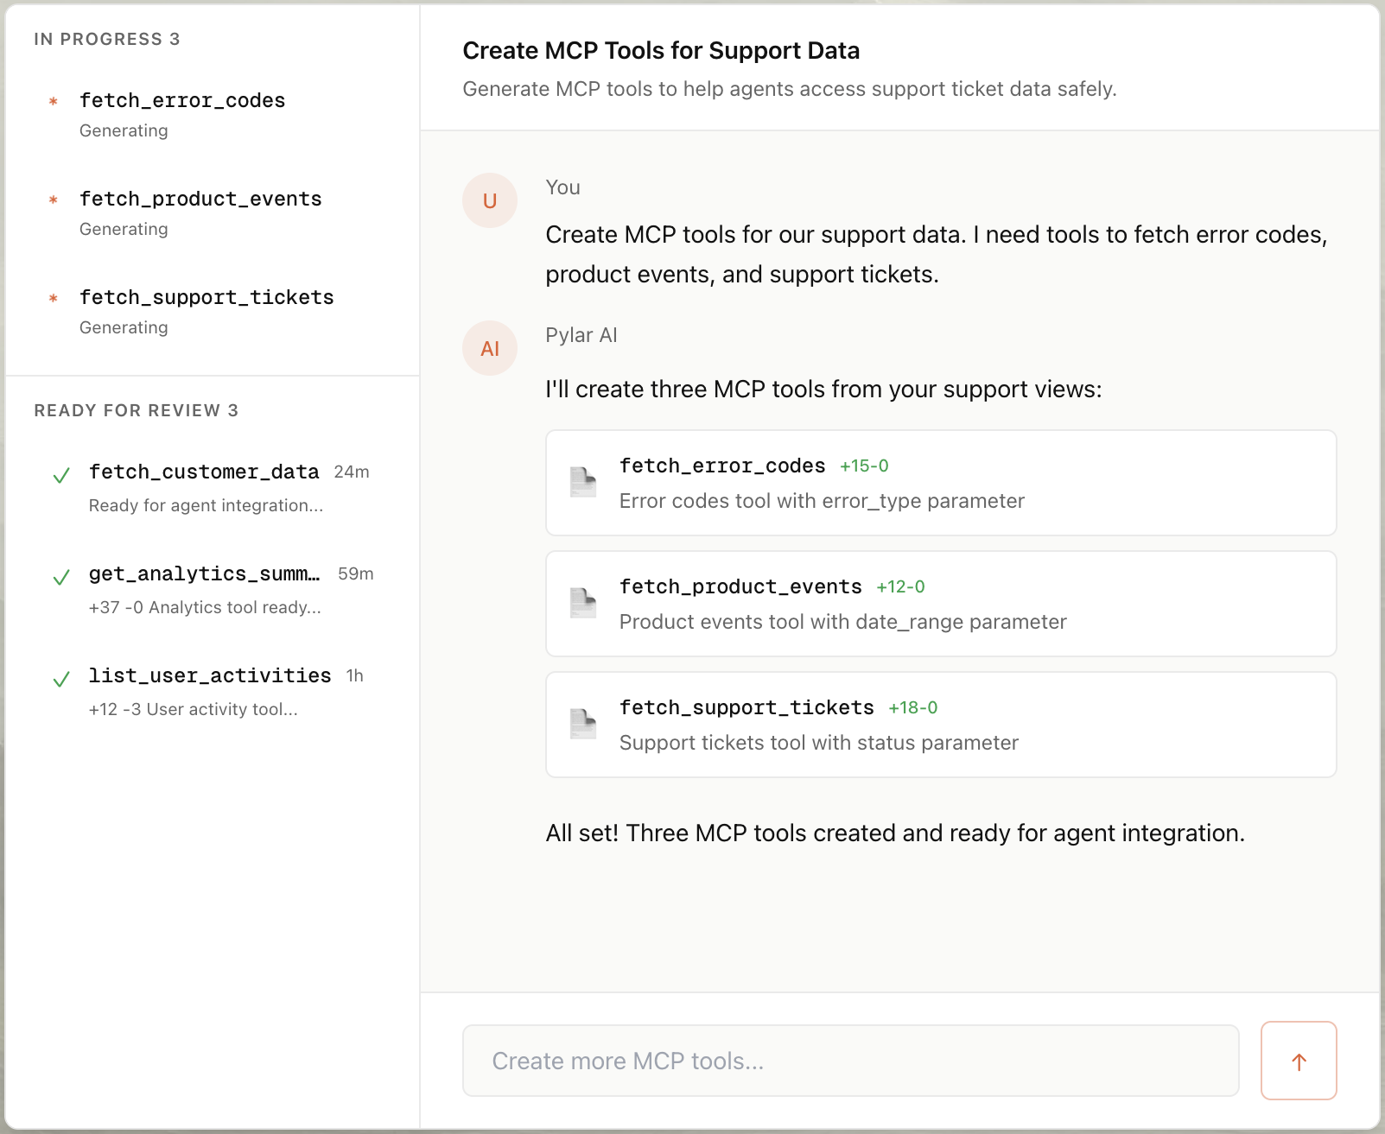Click the generating asterisk beside fetch_product_events

pos(54,200)
